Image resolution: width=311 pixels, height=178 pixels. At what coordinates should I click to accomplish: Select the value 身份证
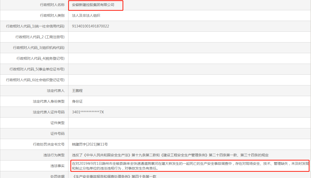pyautogui.click(x=77, y=101)
